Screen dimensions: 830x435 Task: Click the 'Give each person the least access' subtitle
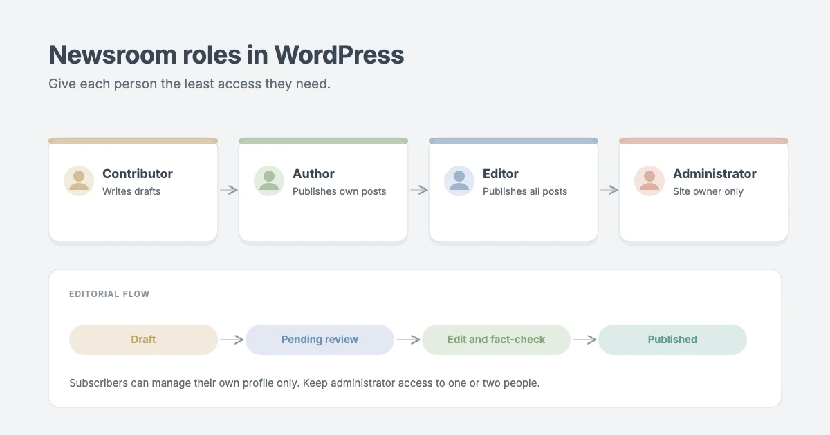190,84
